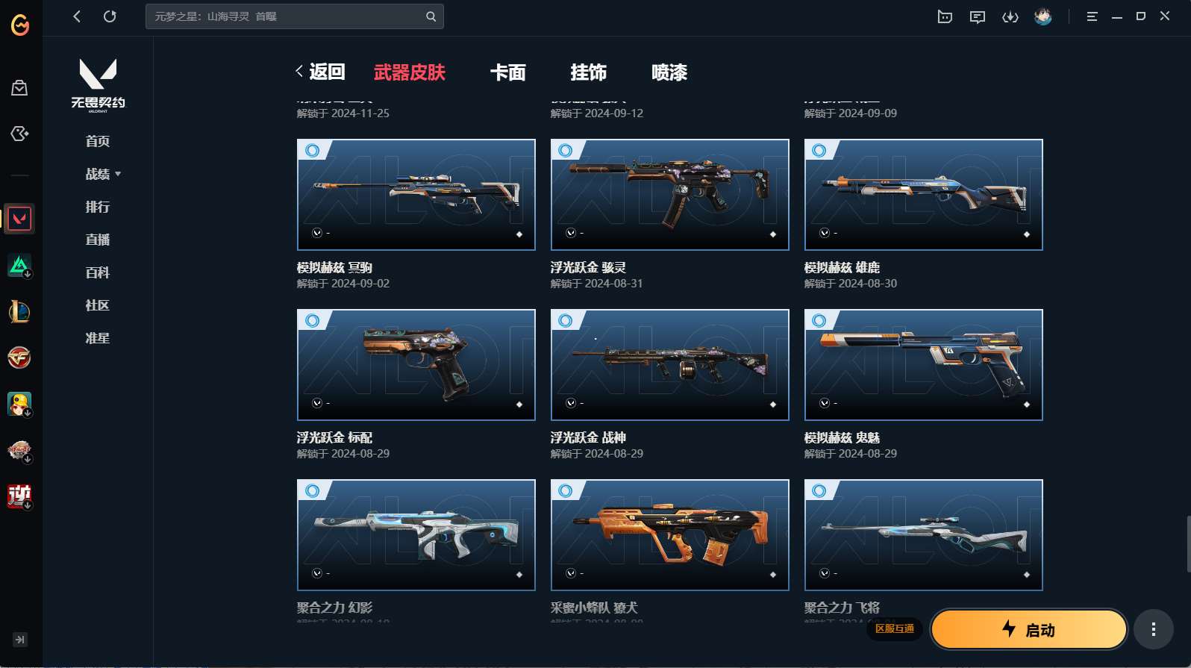Viewport: 1191px width, 668px height.
Task: Select the 浮光跃金 标配 pistol skin thumbnail
Action: pyautogui.click(x=416, y=365)
